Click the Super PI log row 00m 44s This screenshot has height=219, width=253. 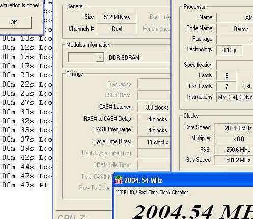pyautogui.click(x=27, y=167)
